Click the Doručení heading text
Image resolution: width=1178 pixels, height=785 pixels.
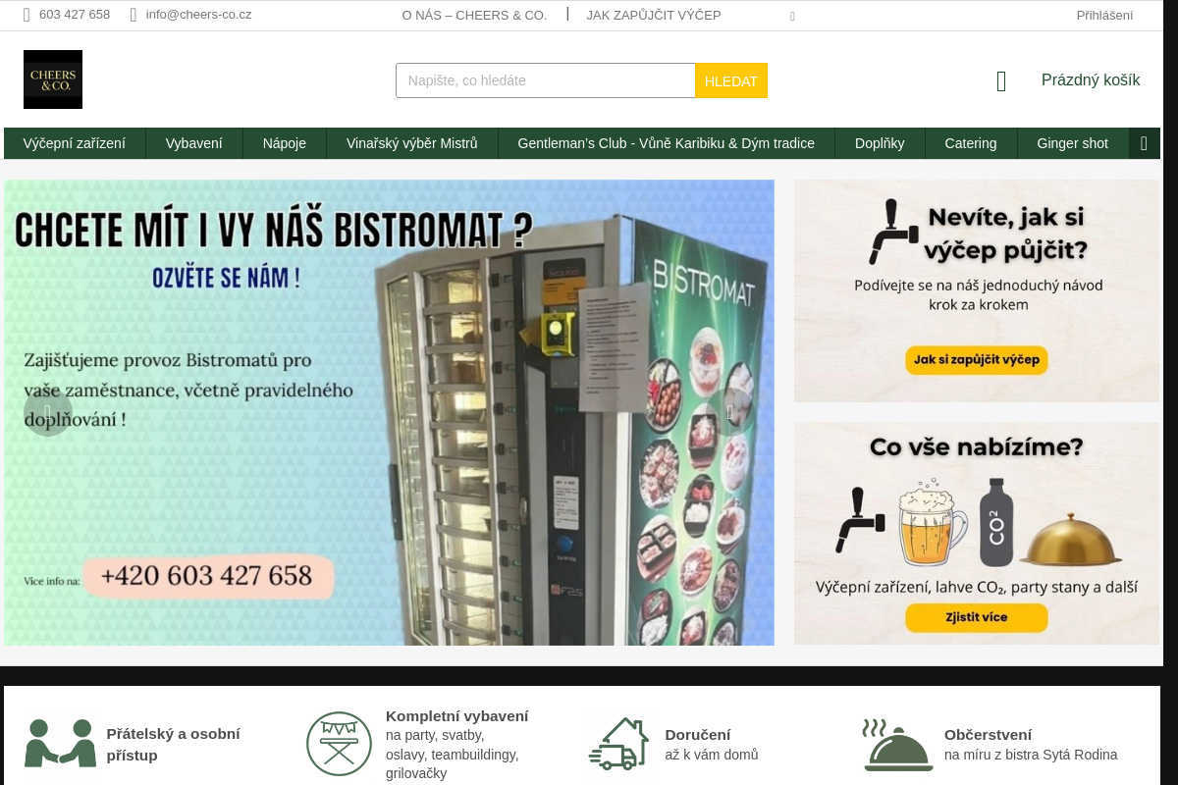[698, 735]
